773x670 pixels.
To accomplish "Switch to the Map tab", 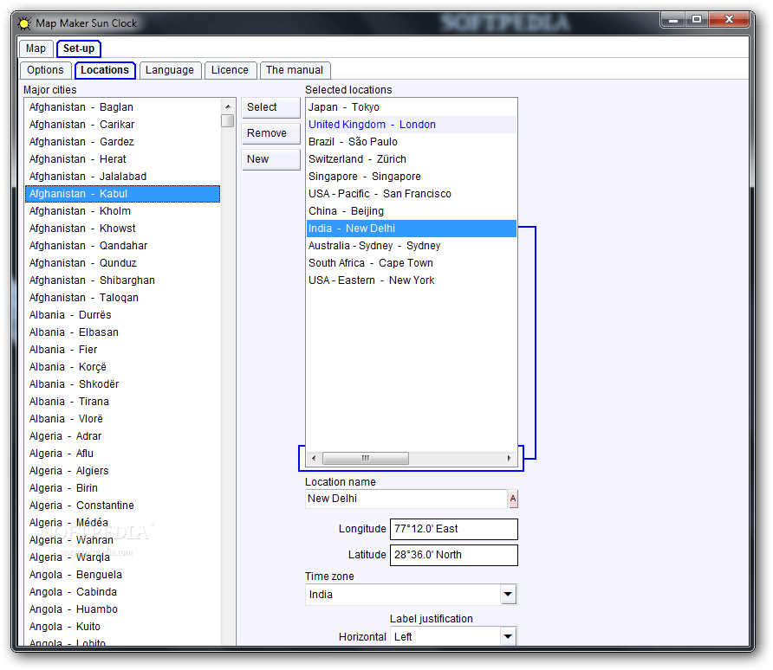I will (x=36, y=48).
